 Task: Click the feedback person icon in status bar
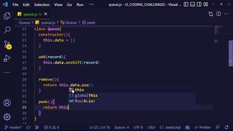pos(218,127)
